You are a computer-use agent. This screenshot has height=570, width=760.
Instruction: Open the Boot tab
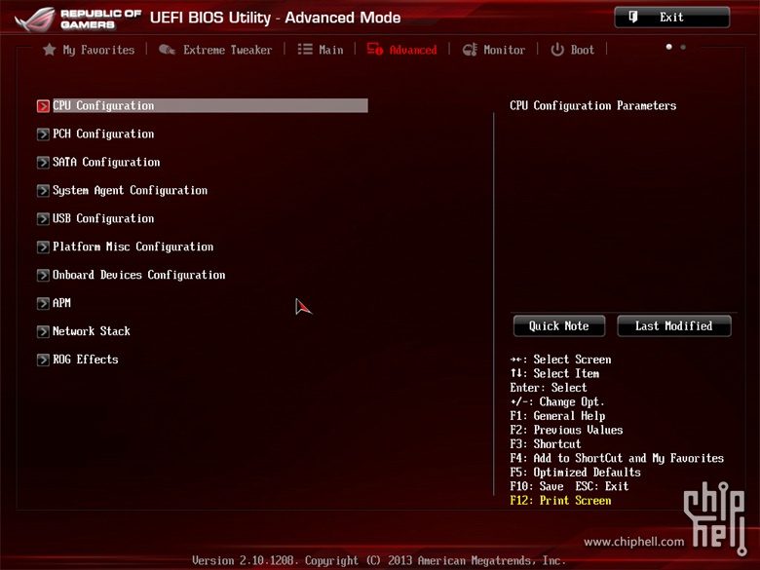click(582, 50)
